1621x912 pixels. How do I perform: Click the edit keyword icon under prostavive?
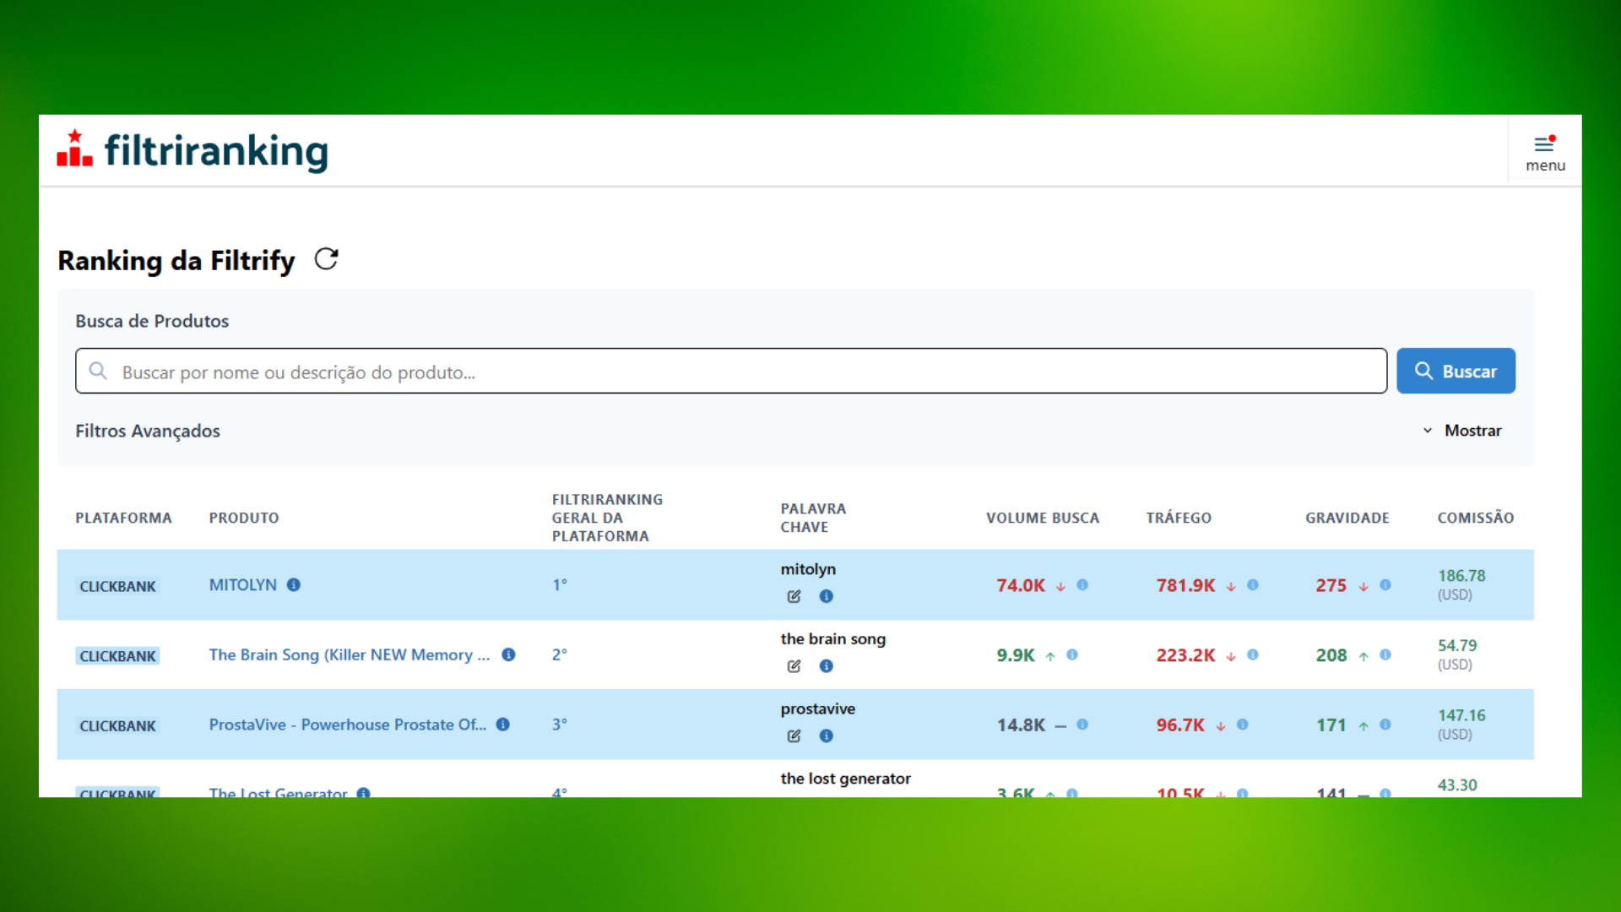(x=794, y=736)
